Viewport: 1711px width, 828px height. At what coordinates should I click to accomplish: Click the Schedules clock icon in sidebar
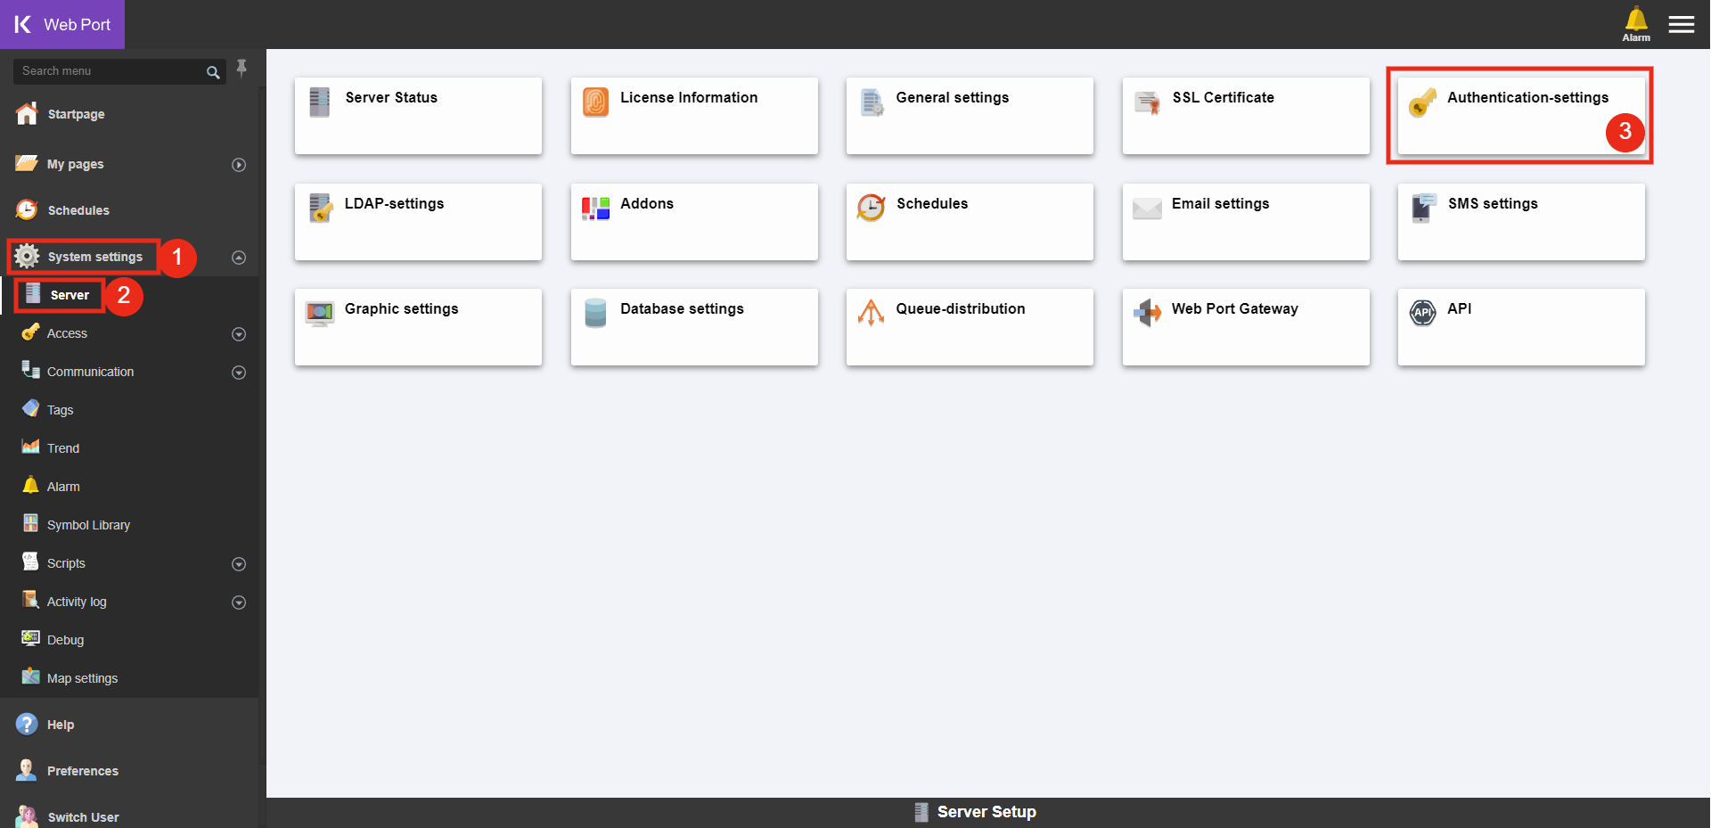point(27,209)
